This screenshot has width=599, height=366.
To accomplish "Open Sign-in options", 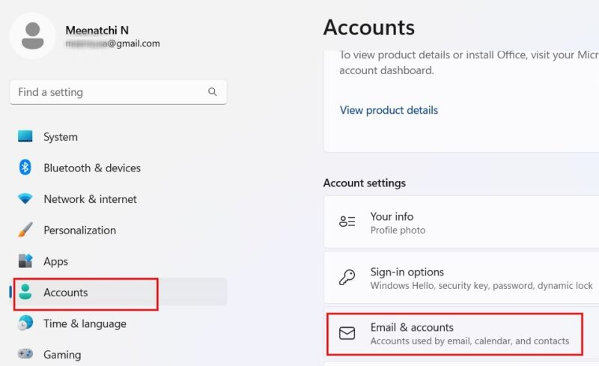I will (x=461, y=278).
